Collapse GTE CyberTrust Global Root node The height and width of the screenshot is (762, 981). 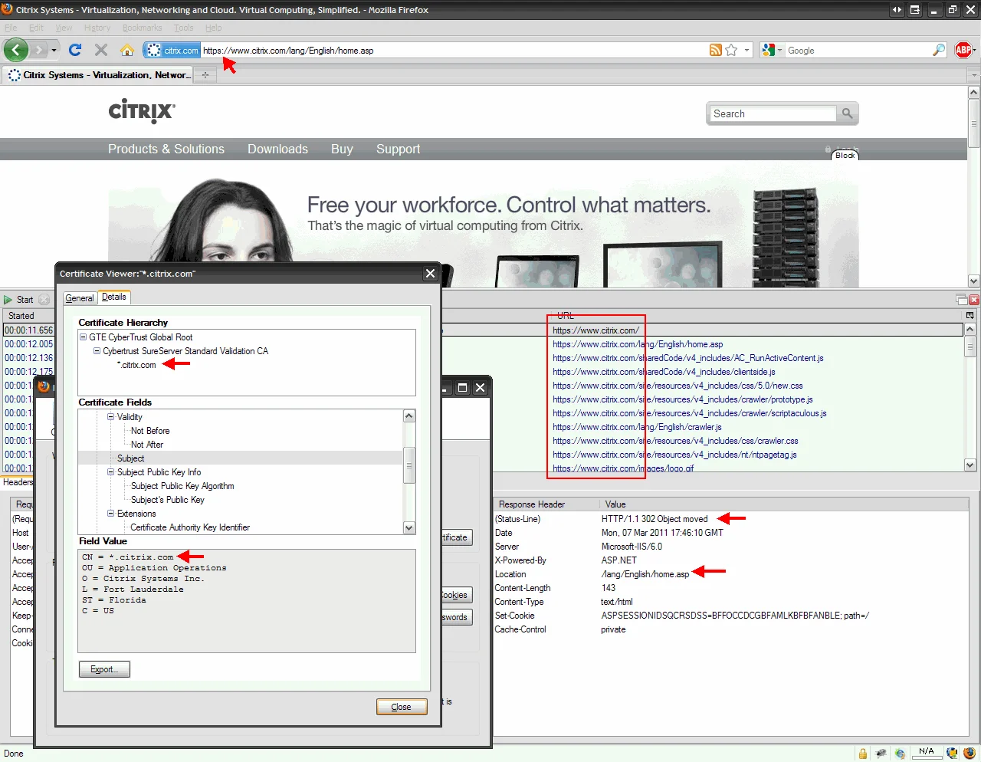pyautogui.click(x=84, y=337)
